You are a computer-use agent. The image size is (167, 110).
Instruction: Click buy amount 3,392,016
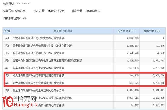pyautogui.click(x=133, y=98)
